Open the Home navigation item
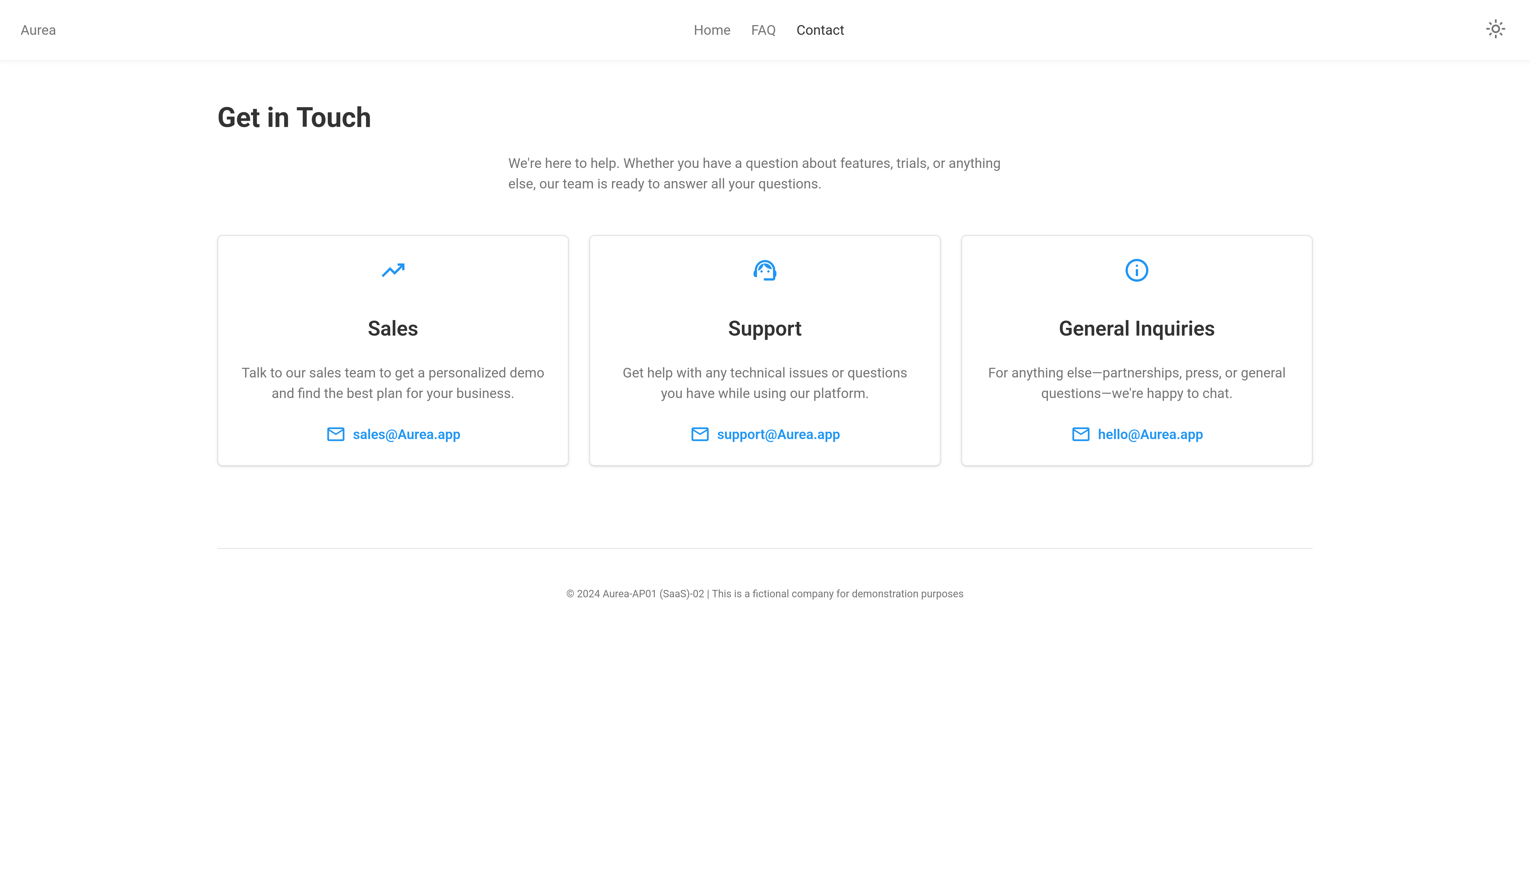1530x887 pixels. click(x=712, y=30)
